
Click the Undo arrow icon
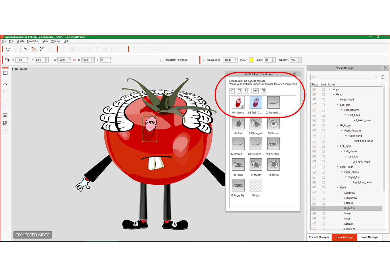coord(8,49)
